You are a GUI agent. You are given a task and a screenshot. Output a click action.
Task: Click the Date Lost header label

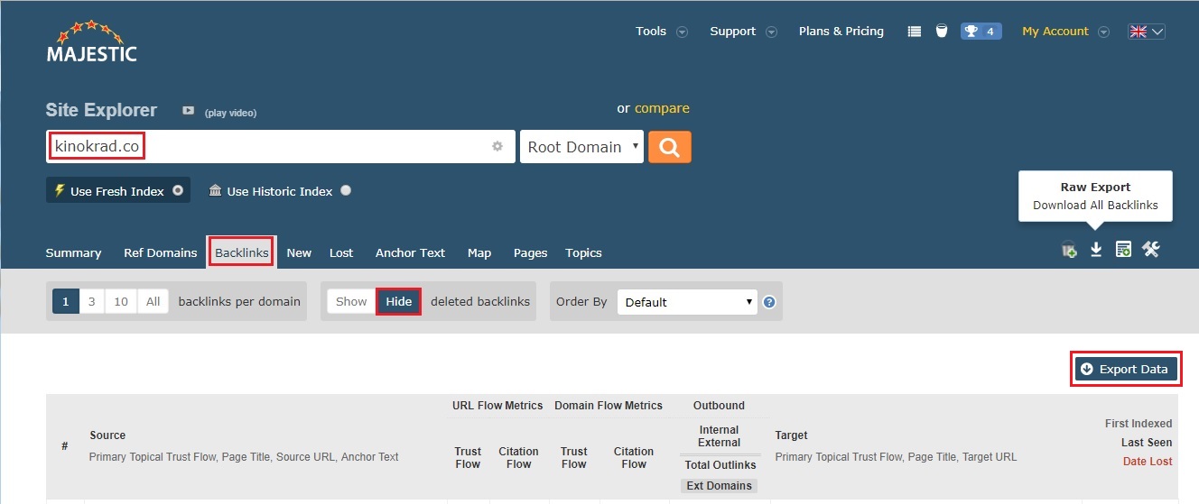(1147, 462)
